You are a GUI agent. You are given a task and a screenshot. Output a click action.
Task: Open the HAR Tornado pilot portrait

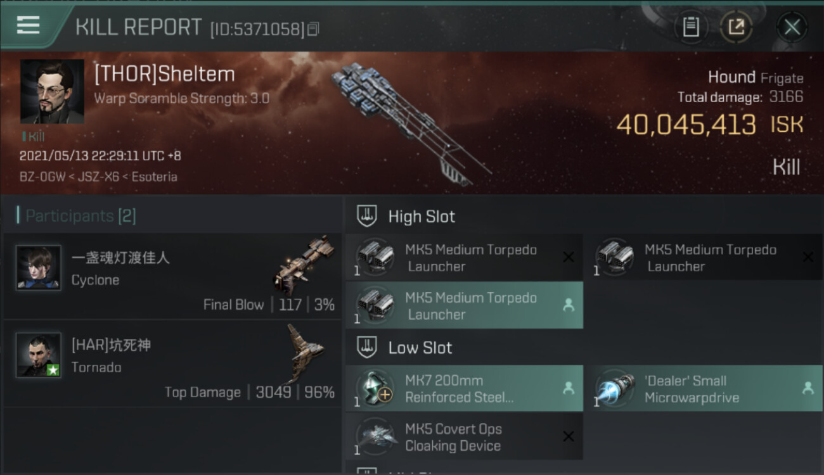tap(39, 355)
